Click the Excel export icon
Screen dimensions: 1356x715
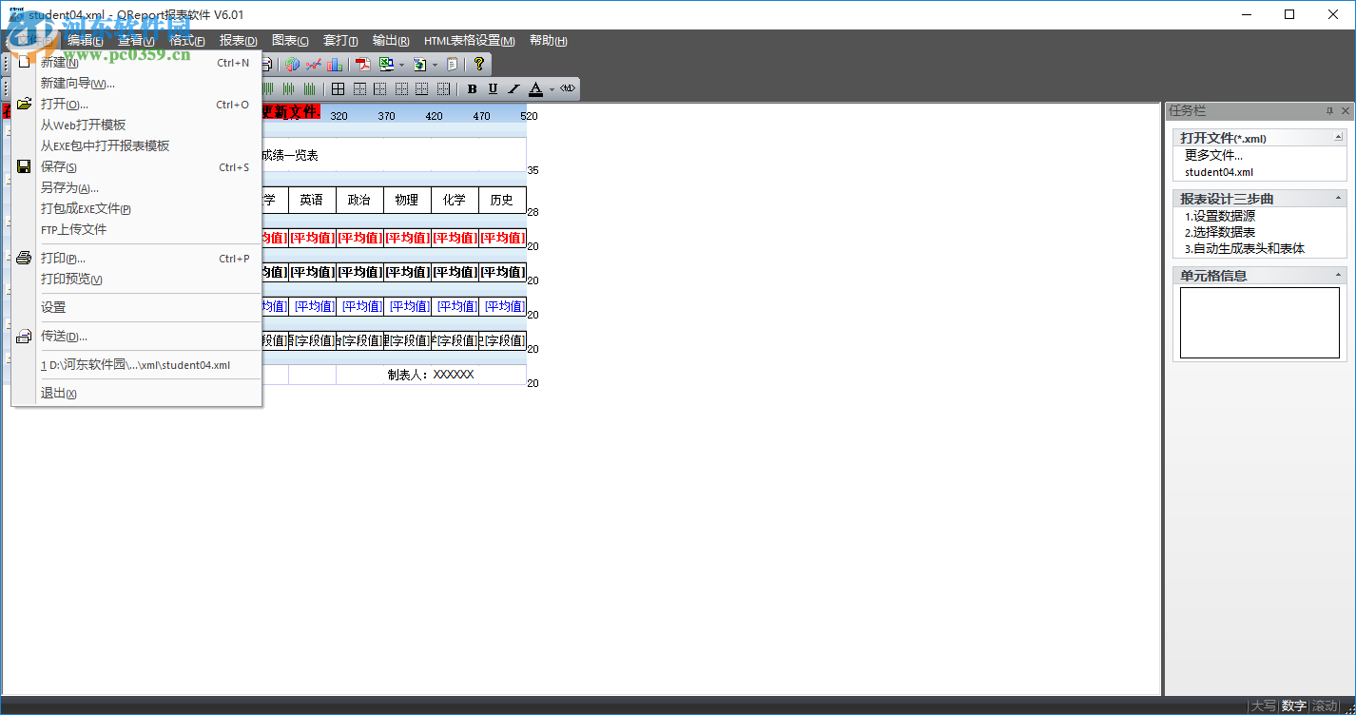[x=386, y=64]
